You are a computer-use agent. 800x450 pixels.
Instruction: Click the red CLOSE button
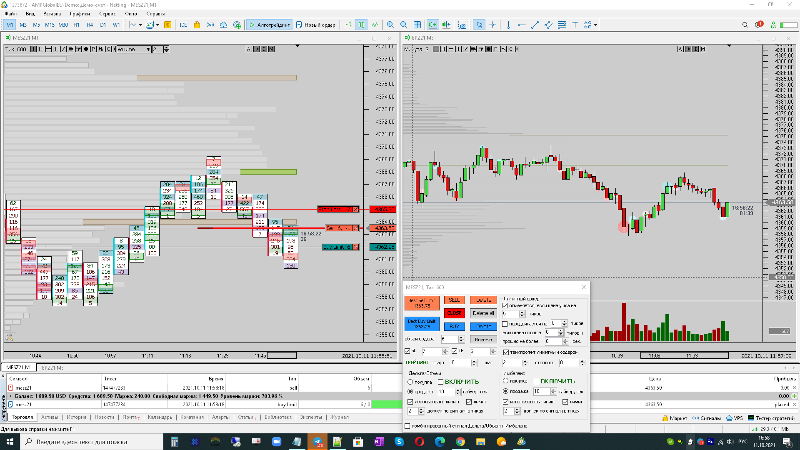tap(454, 313)
